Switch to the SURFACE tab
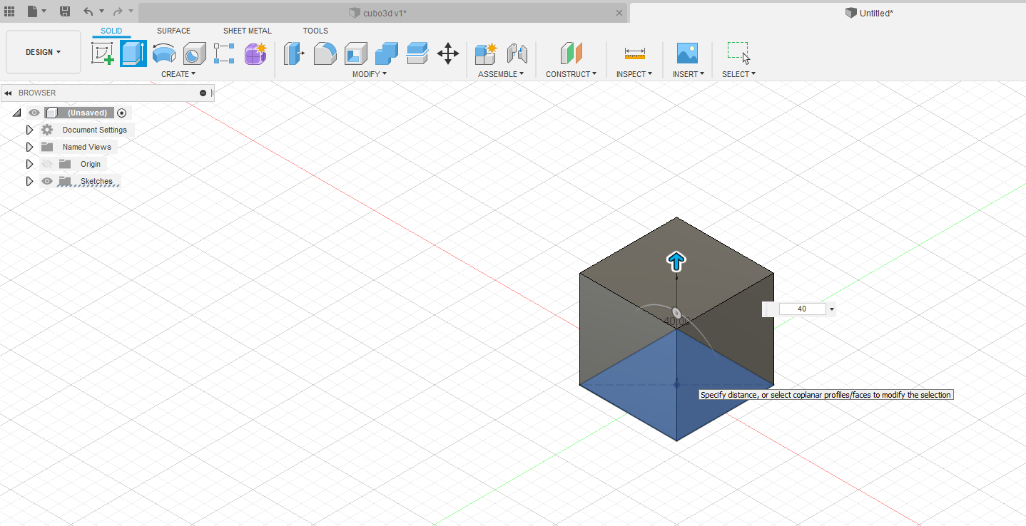 click(173, 31)
